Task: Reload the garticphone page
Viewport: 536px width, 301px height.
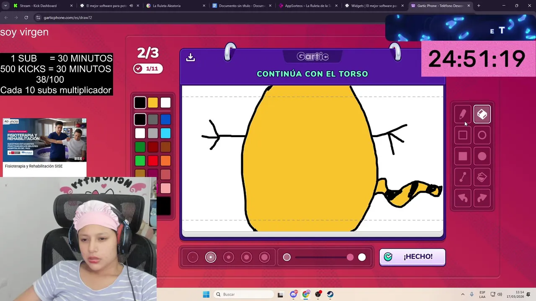Action: (26, 18)
